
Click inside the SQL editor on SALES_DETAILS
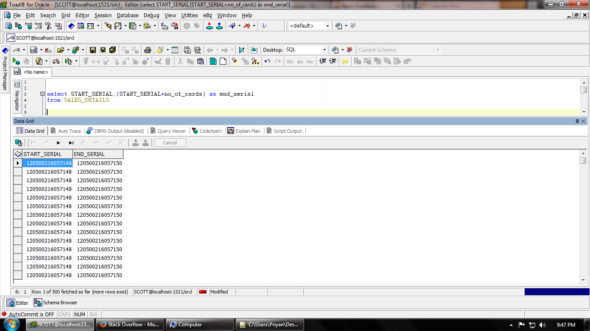(86, 100)
